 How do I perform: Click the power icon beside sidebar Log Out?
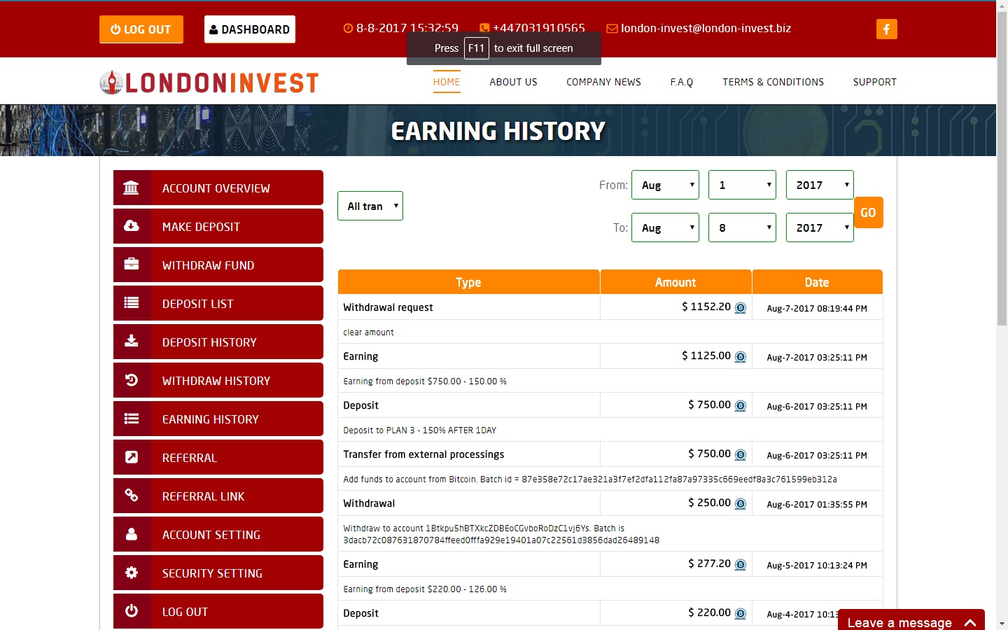pyautogui.click(x=131, y=610)
